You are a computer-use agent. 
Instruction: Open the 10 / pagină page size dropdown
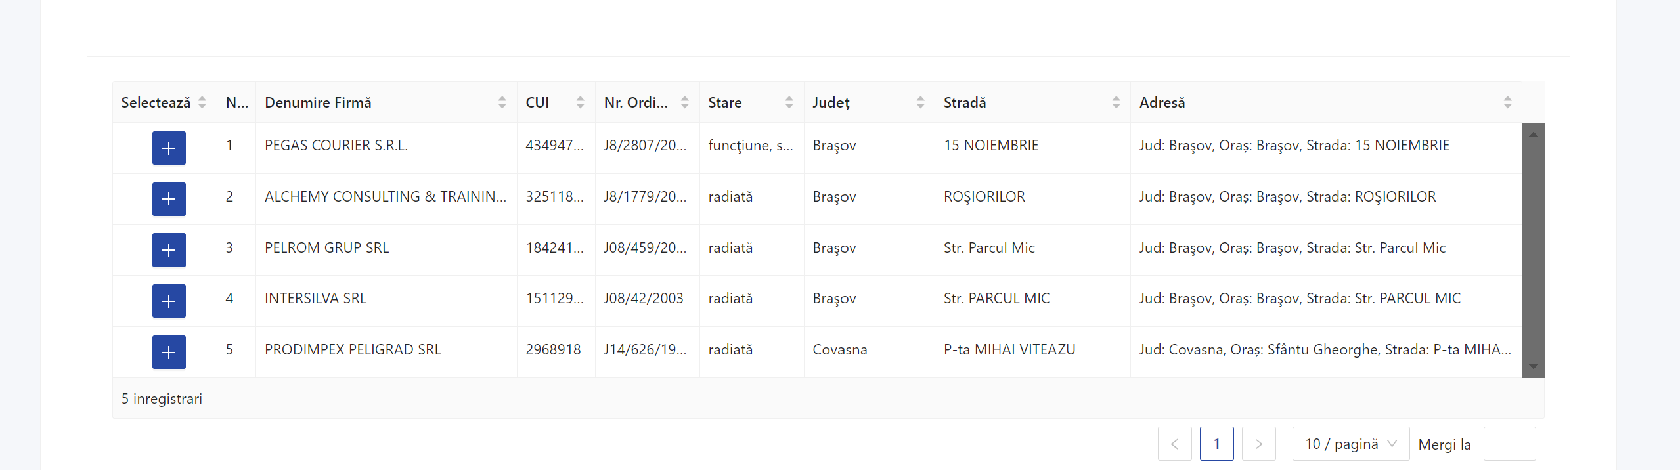pyautogui.click(x=1350, y=444)
